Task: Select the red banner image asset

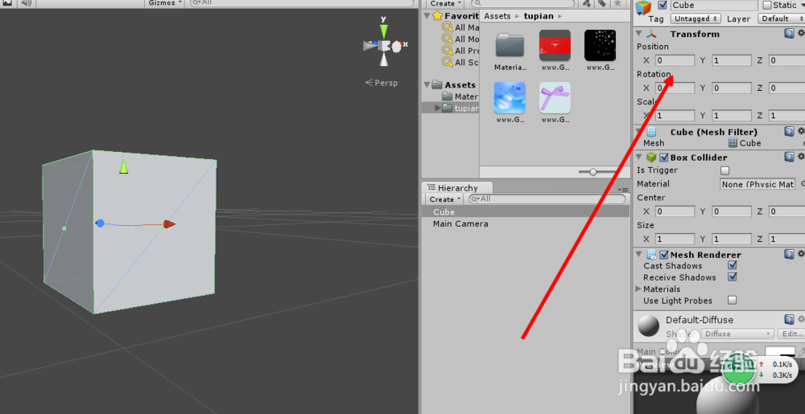Action: (x=555, y=45)
